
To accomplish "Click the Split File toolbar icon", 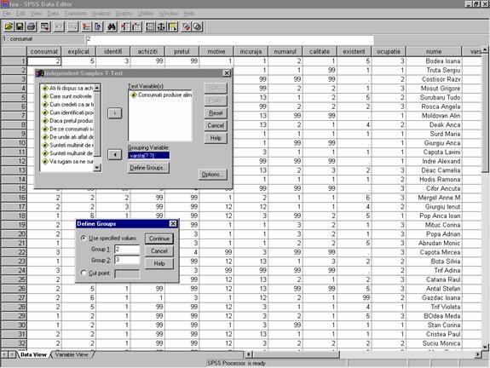I will (150, 27).
